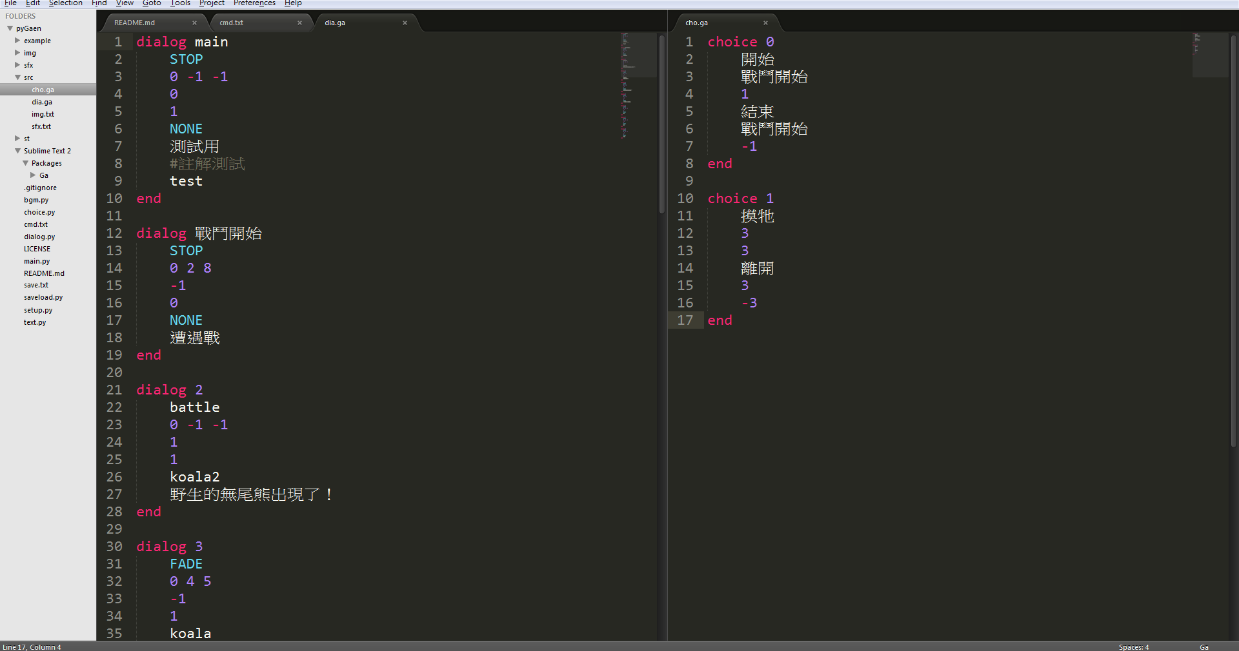This screenshot has width=1239, height=651.
Task: Collapse the src folder
Action: pos(17,77)
